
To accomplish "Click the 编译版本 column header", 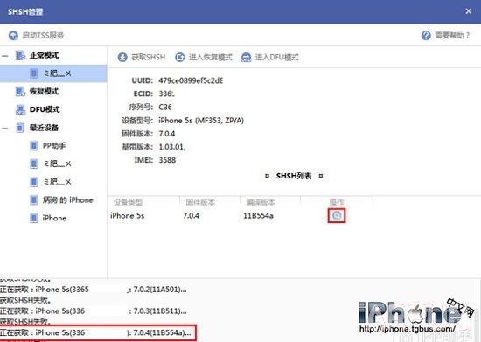I will click(x=261, y=202).
